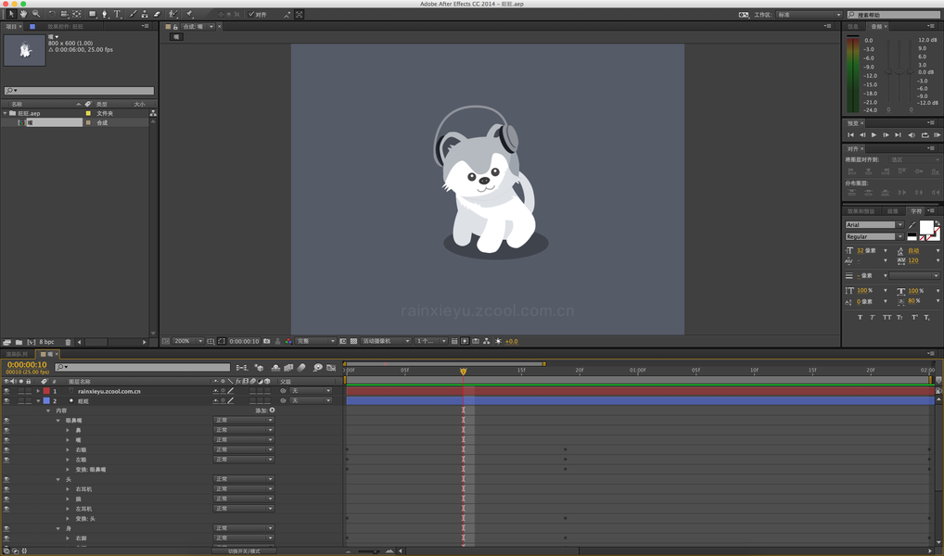Image resolution: width=944 pixels, height=556 pixels.
Task: Select the Pen tool
Action: pyautogui.click(x=105, y=15)
